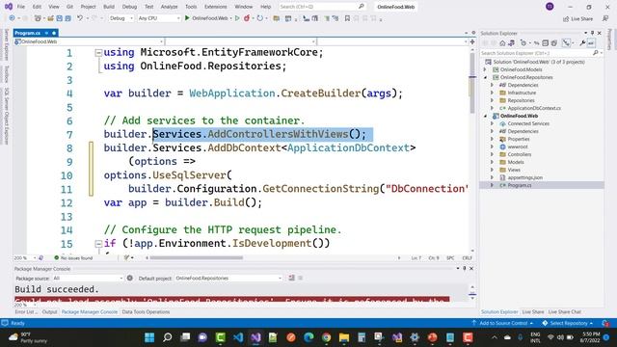Open Visual Studio Code from the Windows taskbar
This screenshot has width=617, height=347.
point(238,337)
